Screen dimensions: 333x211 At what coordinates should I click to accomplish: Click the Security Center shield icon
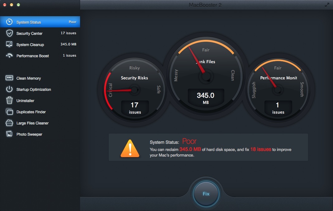[x=9, y=33]
